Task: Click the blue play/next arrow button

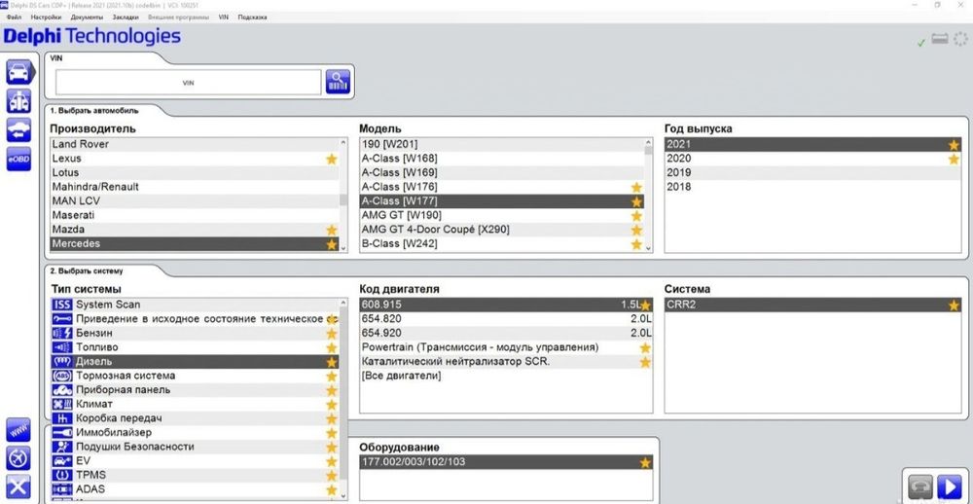Action: (949, 486)
